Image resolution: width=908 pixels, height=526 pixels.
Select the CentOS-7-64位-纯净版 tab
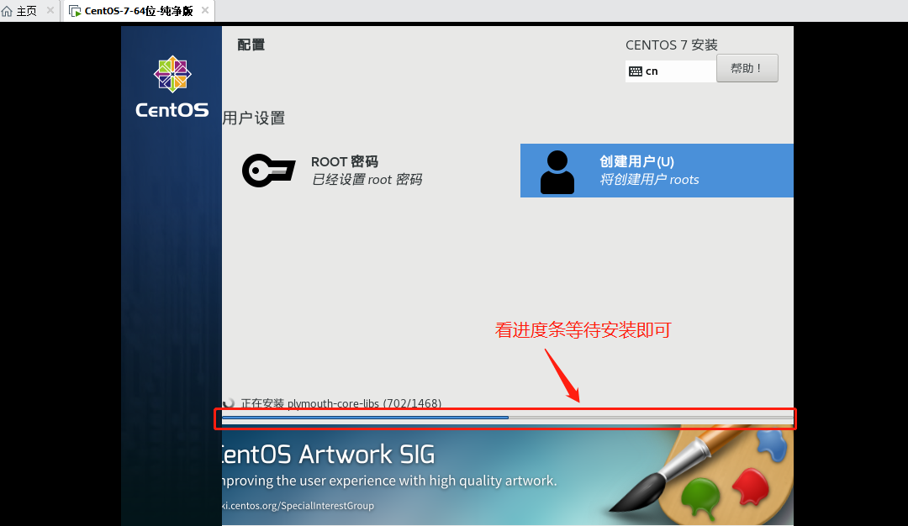(139, 11)
